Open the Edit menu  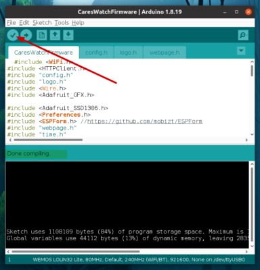point(24,23)
